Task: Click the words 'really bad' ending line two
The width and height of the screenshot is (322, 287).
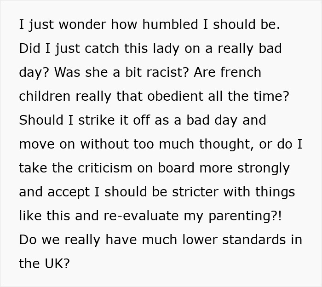Action: coord(249,49)
